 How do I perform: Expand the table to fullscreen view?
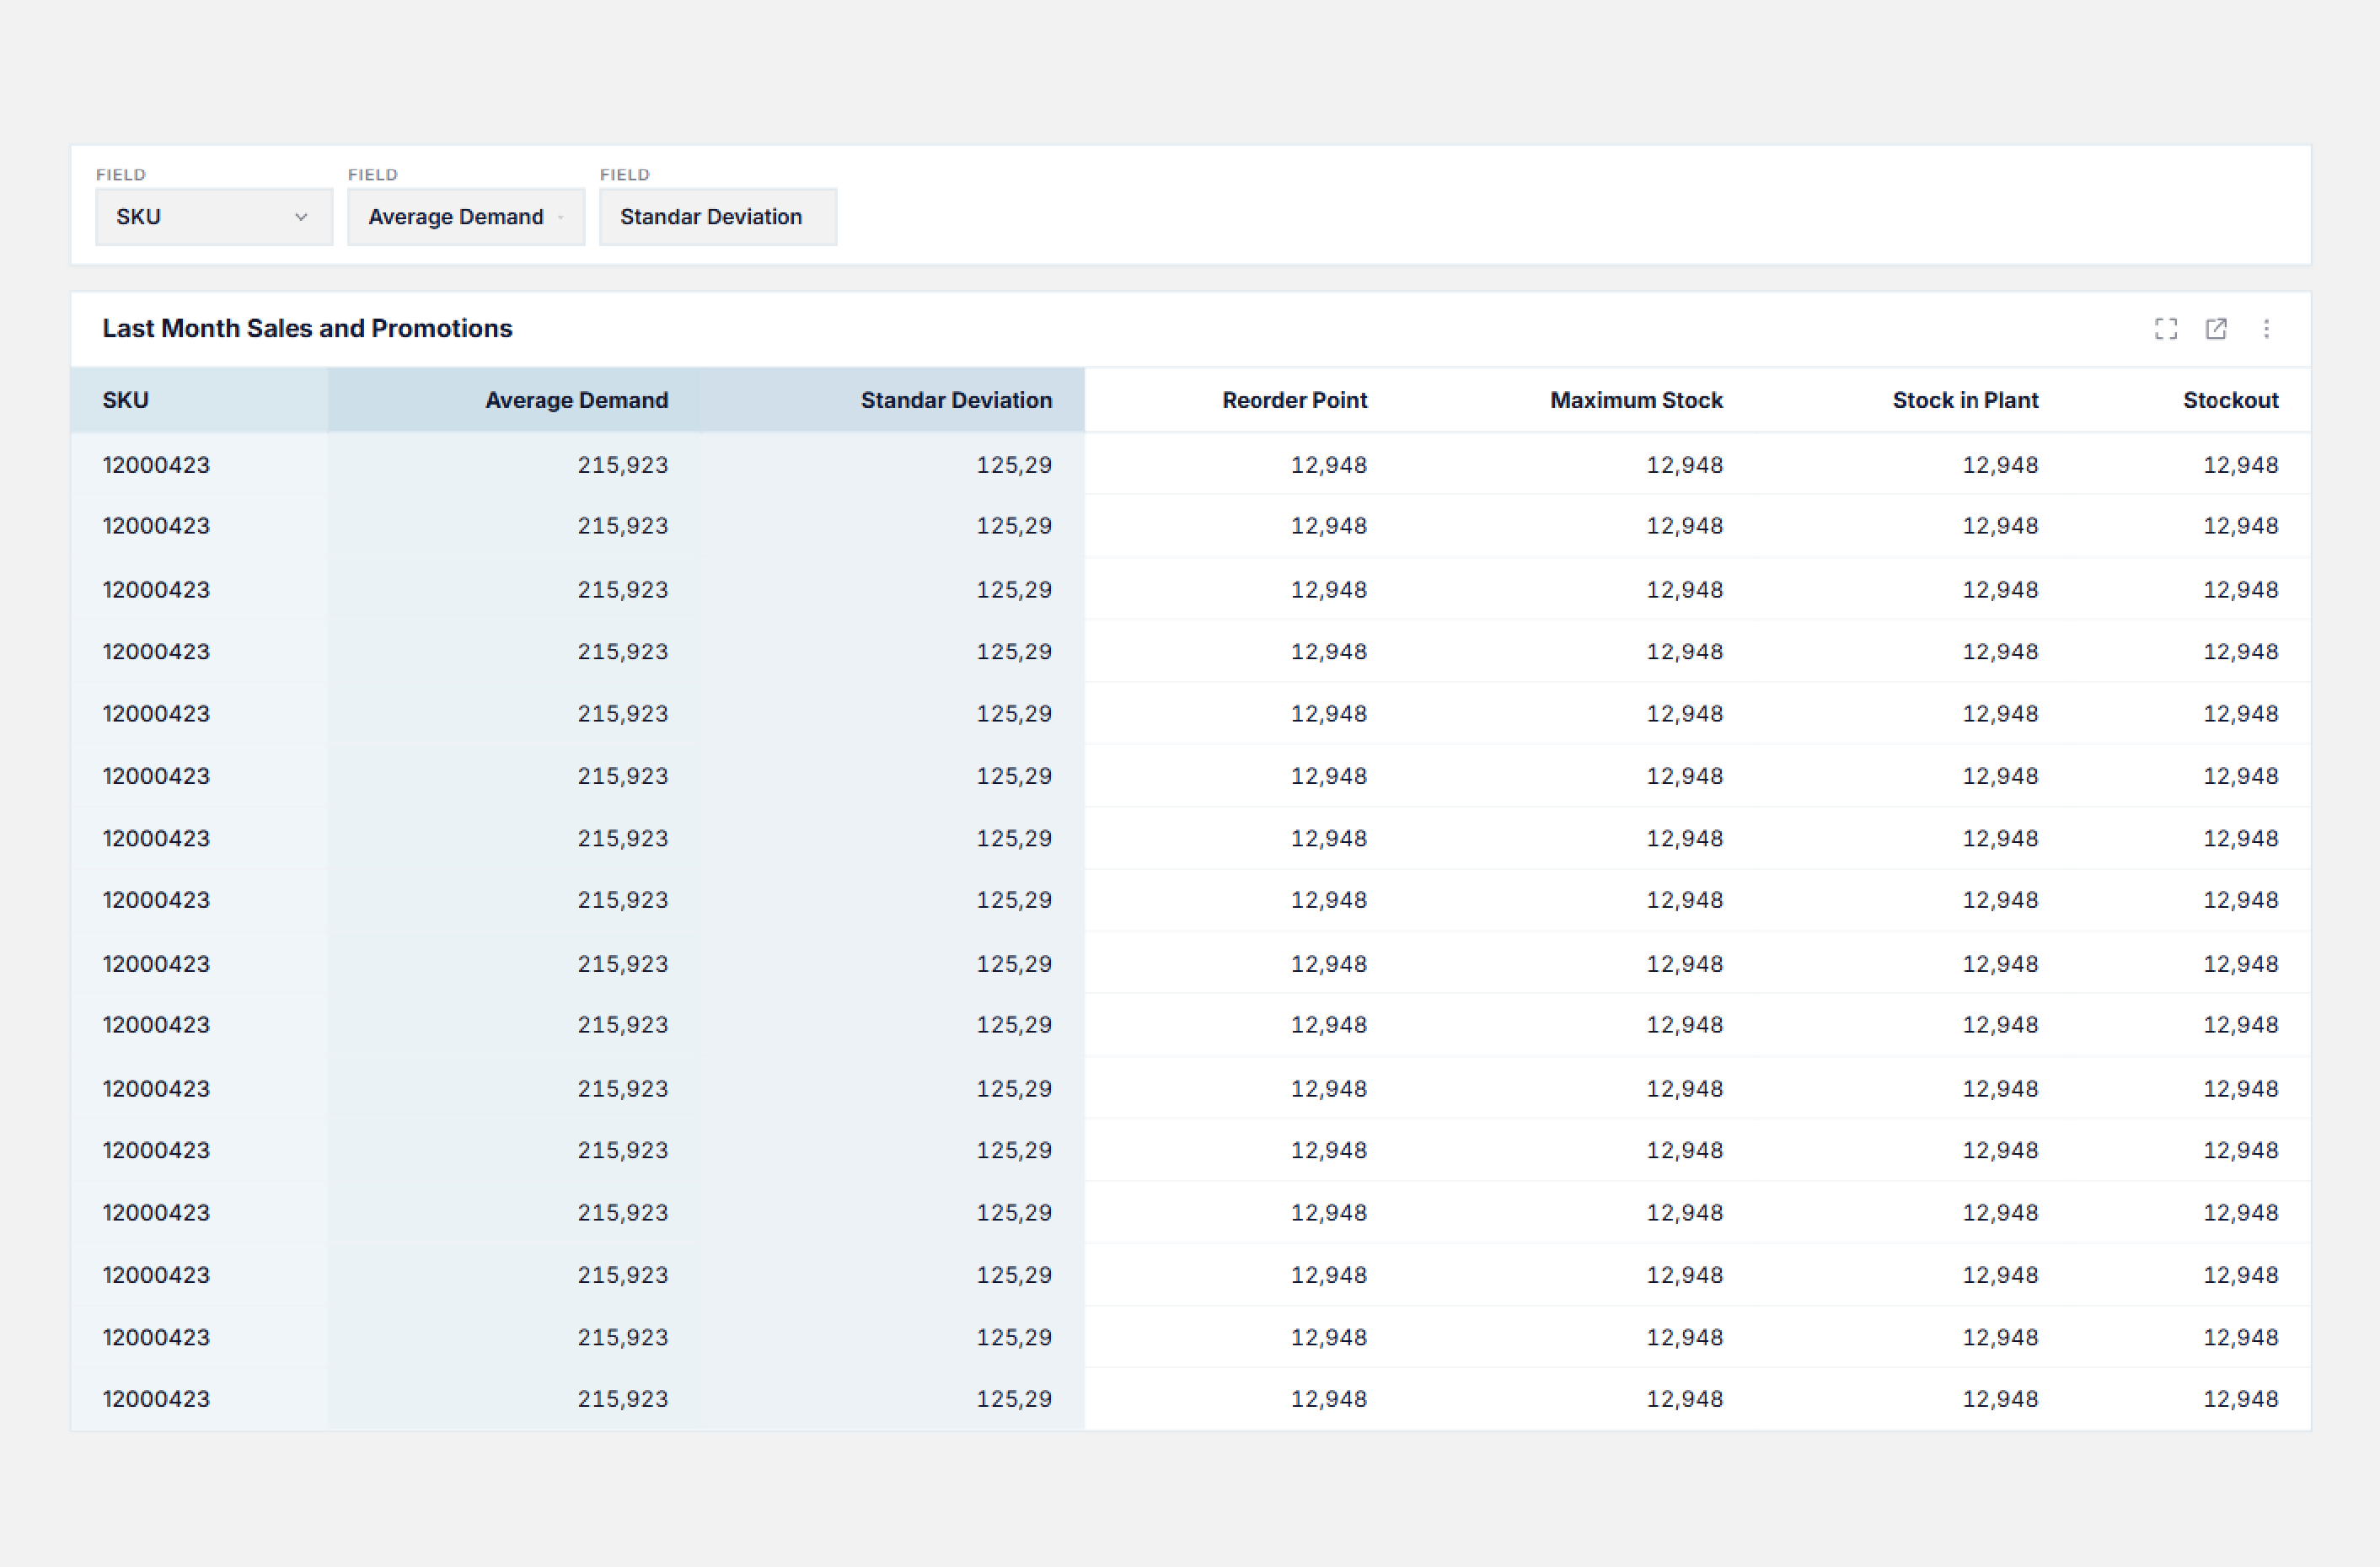(2166, 329)
